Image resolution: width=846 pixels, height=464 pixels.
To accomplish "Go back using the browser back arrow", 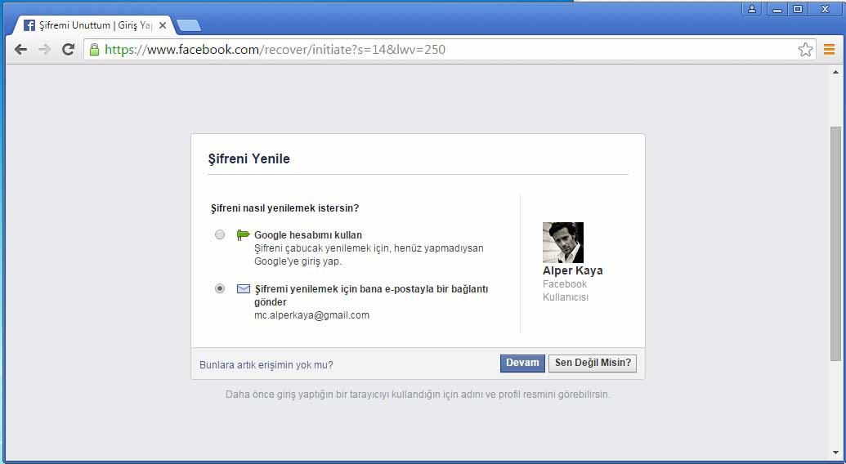I will click(21, 50).
